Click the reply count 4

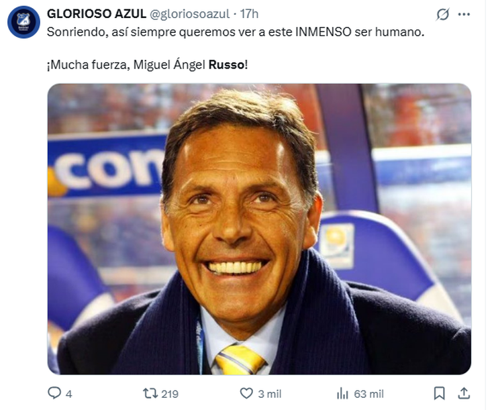coord(68,394)
